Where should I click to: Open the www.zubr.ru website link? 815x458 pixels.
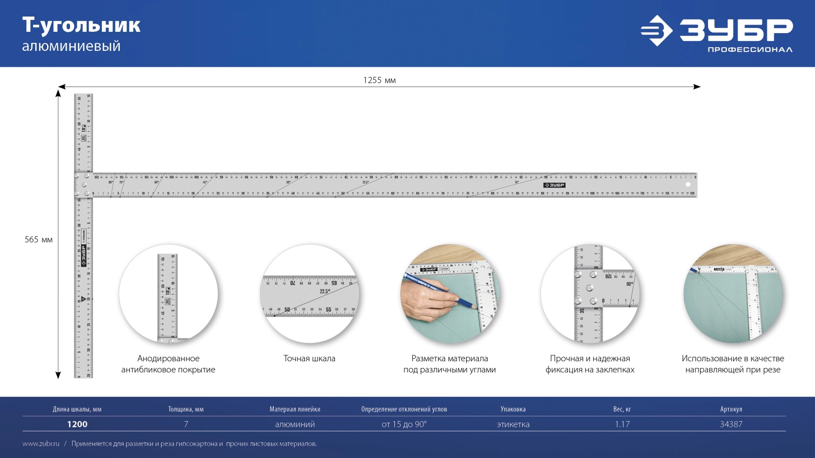[41, 444]
